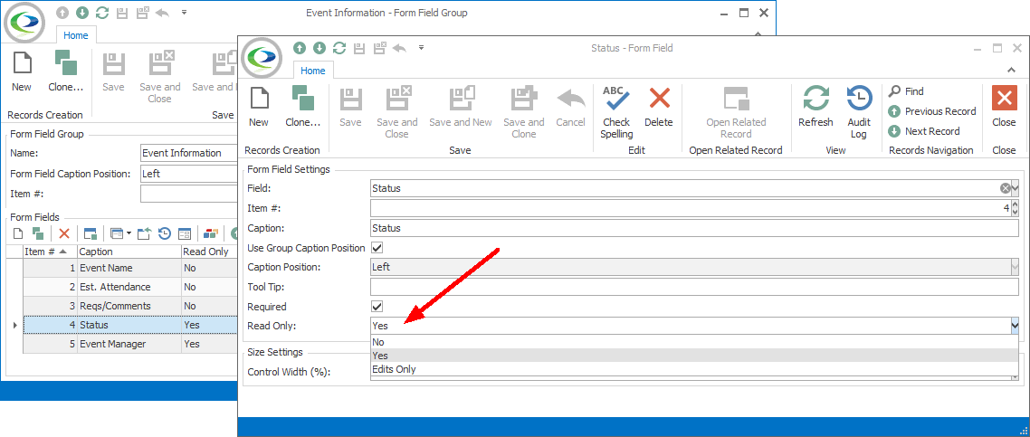Image resolution: width=1030 pixels, height=437 pixels.
Task: Click the new record icon in Form Fields toolbar
Action: click(18, 233)
